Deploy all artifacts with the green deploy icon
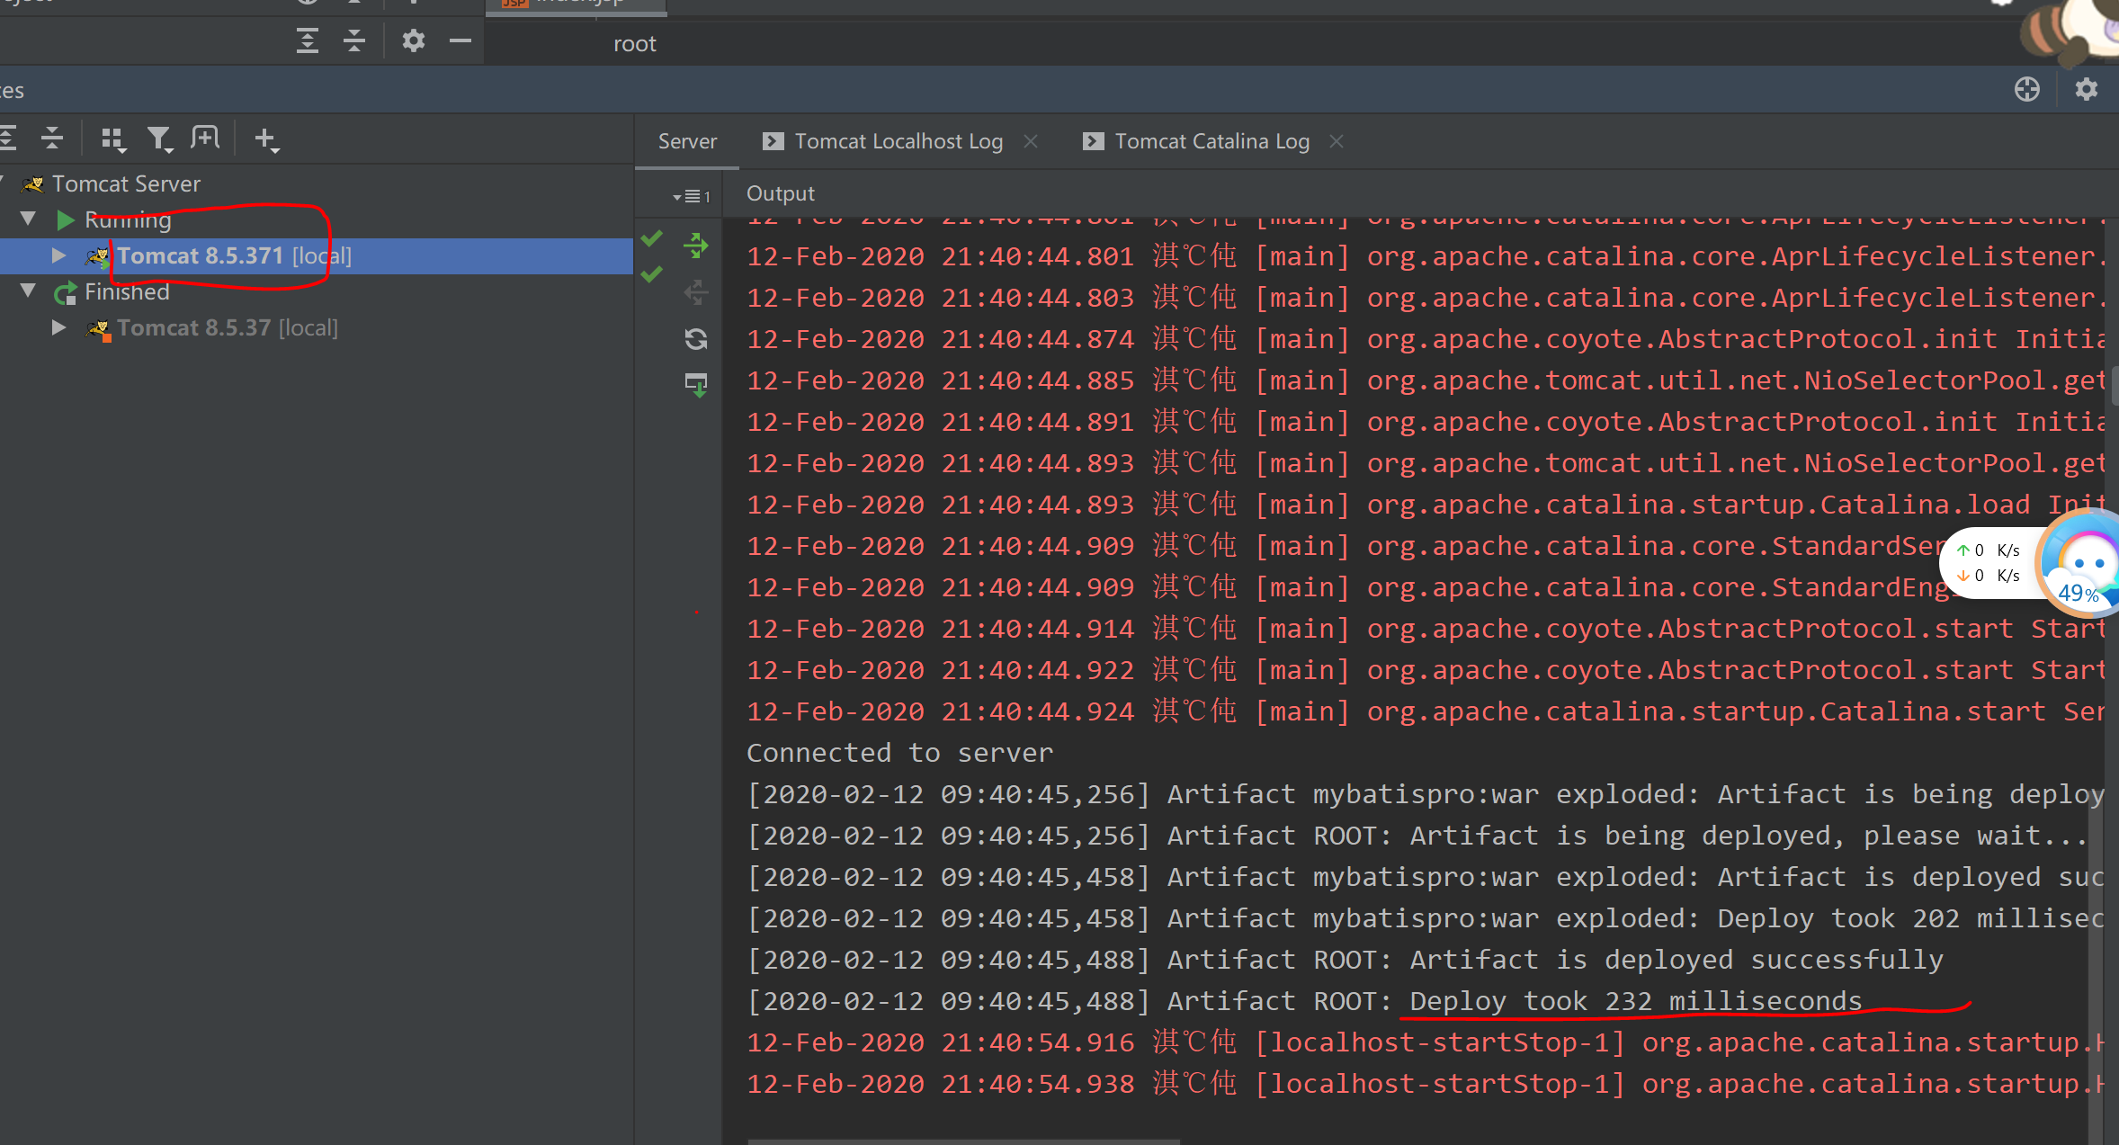2119x1145 pixels. (695, 245)
